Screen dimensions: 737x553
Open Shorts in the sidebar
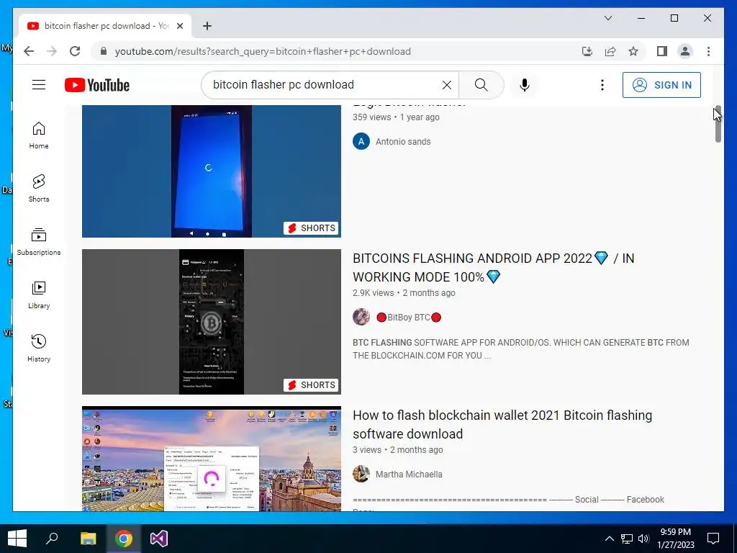click(x=39, y=189)
